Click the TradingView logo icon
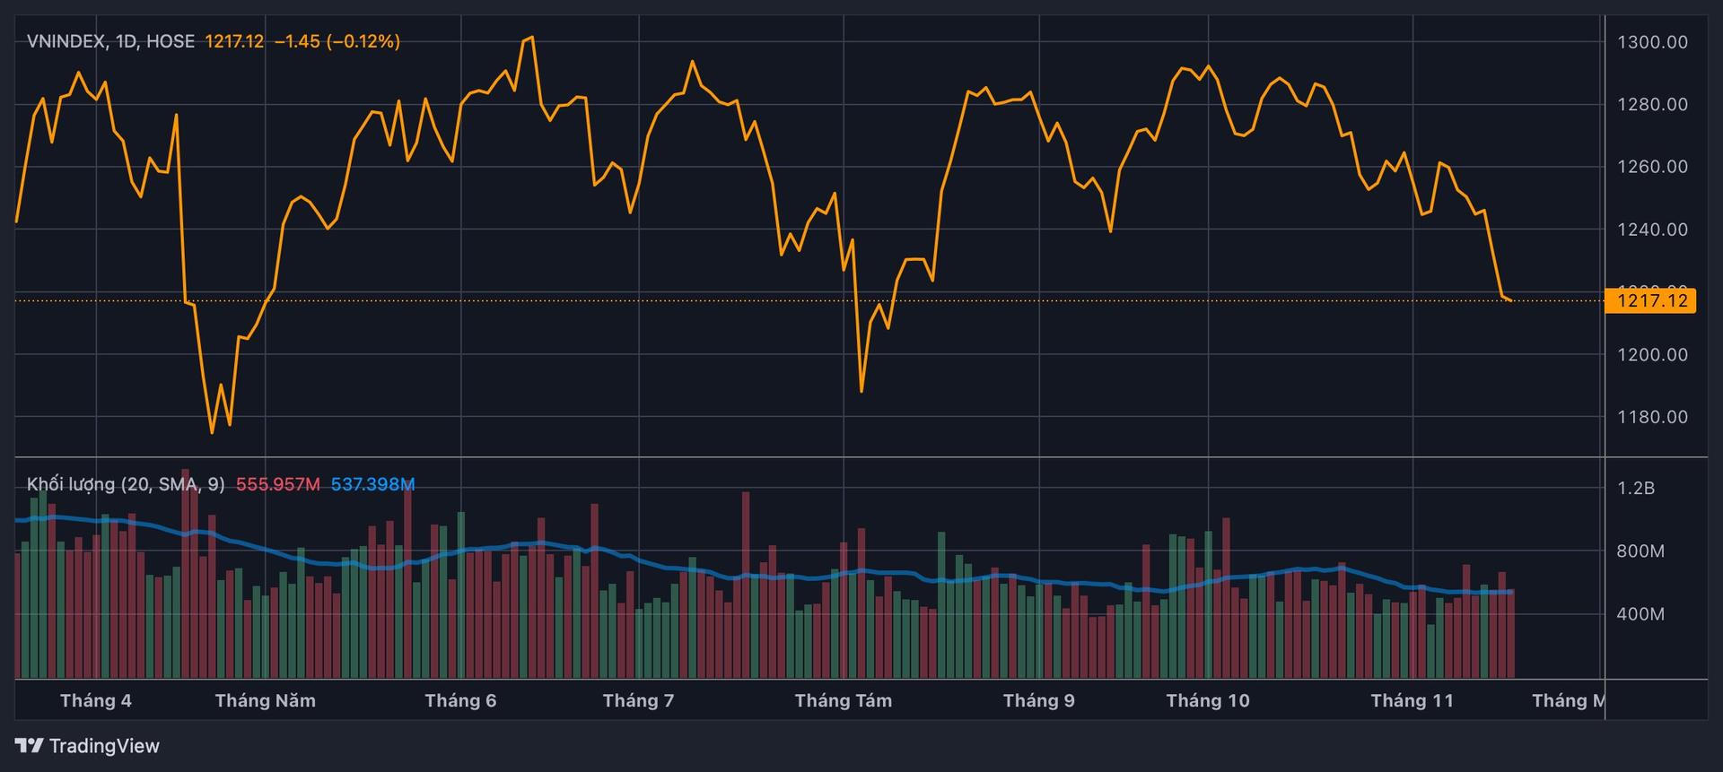The width and height of the screenshot is (1723, 772). (29, 746)
